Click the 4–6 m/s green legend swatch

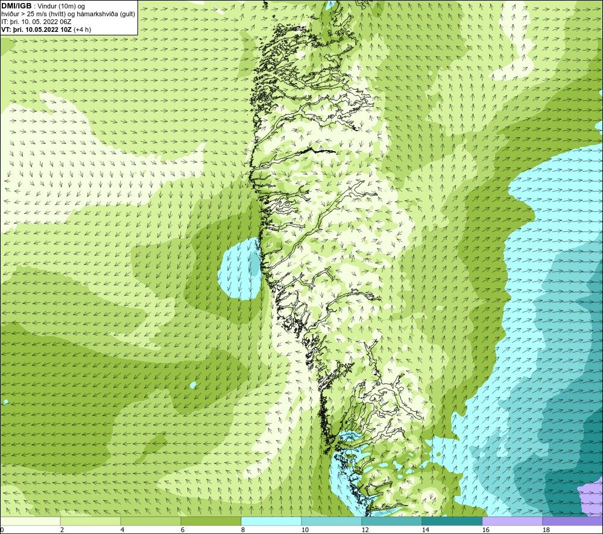151,521
